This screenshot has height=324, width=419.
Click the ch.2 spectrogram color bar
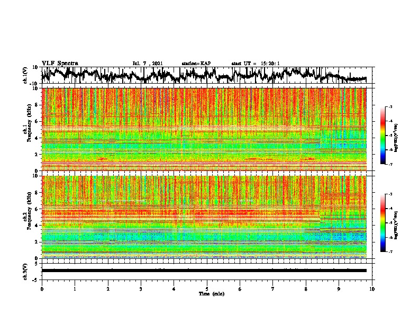[382, 223]
